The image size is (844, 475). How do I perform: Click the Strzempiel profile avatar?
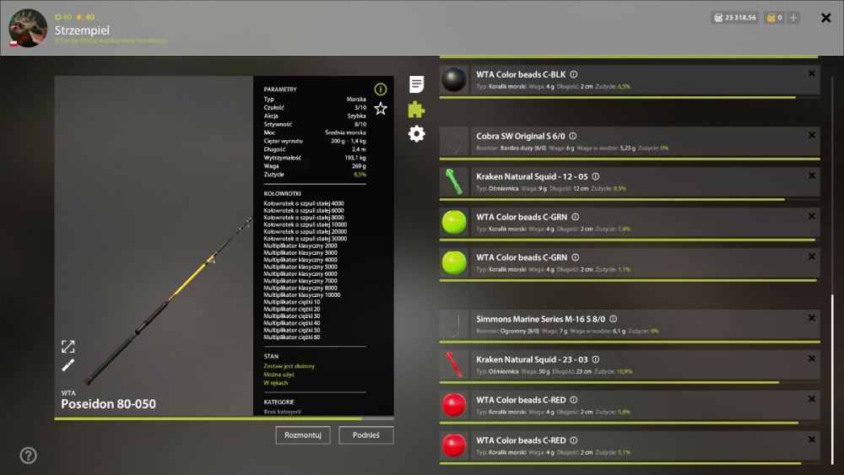coord(28,28)
